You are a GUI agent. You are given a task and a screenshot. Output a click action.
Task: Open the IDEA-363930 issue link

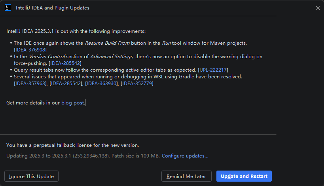(x=102, y=83)
